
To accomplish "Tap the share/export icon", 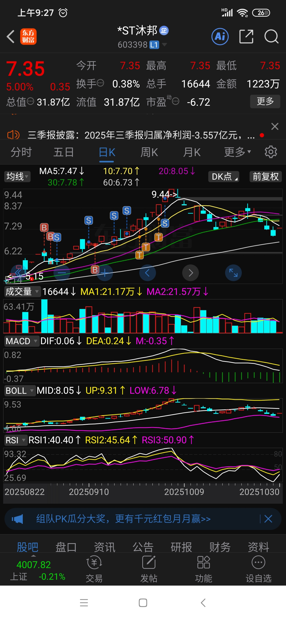I will pos(246,36).
